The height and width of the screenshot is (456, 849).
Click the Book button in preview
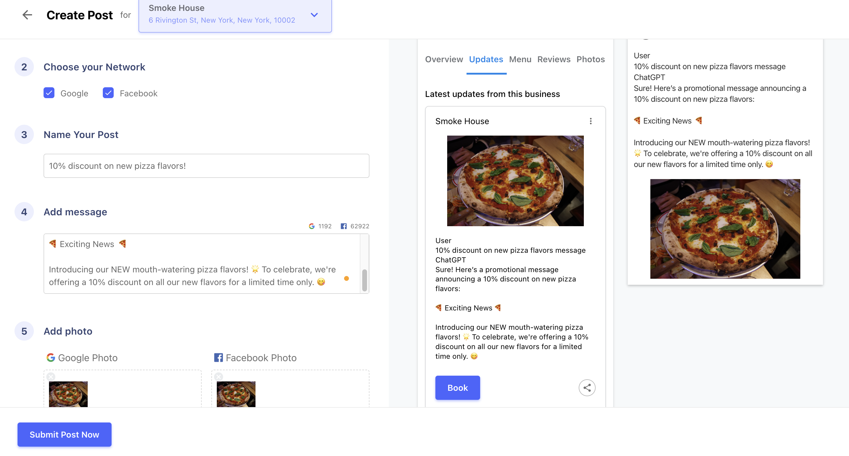(457, 387)
